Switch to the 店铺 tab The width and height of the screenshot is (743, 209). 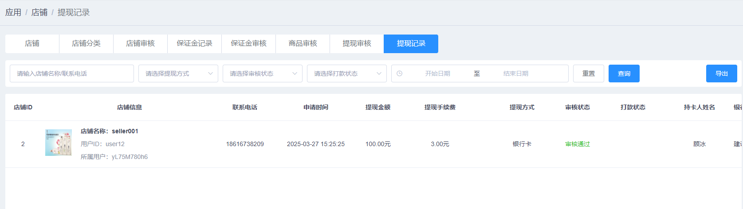(32, 43)
